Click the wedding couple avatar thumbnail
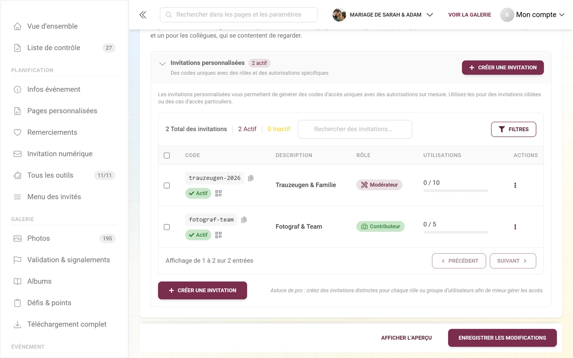 click(x=339, y=15)
